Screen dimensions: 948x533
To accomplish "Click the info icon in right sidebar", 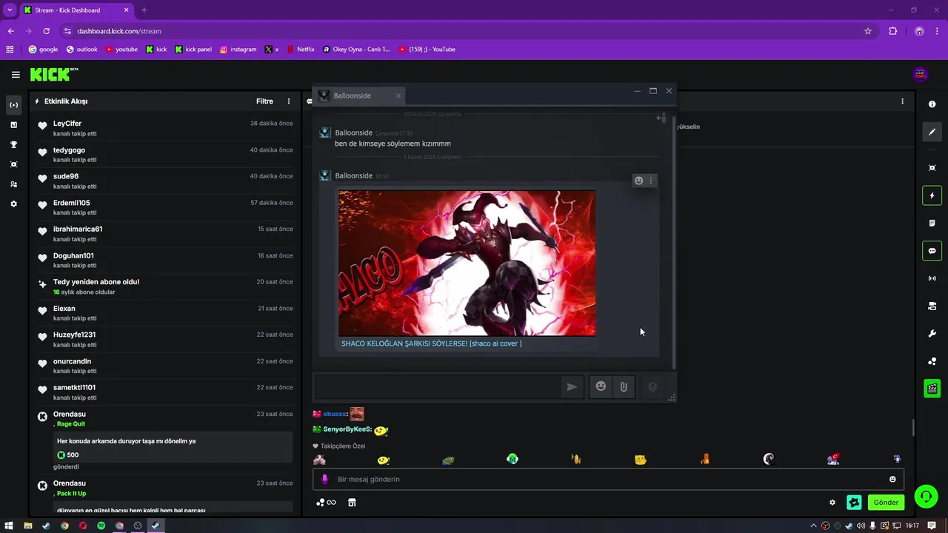I will click(x=932, y=104).
